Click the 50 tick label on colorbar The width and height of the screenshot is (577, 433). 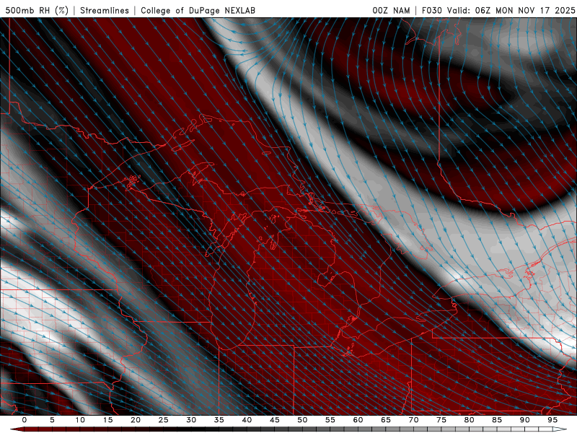click(302, 420)
